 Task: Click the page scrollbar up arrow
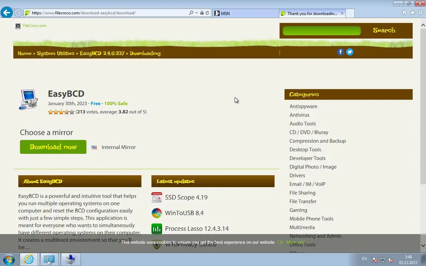click(x=423, y=25)
